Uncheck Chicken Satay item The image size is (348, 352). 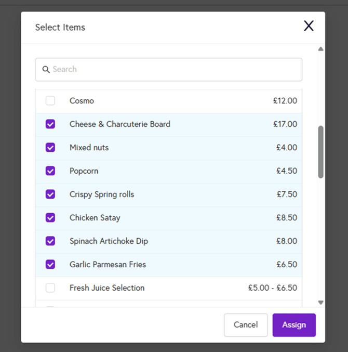click(x=50, y=217)
